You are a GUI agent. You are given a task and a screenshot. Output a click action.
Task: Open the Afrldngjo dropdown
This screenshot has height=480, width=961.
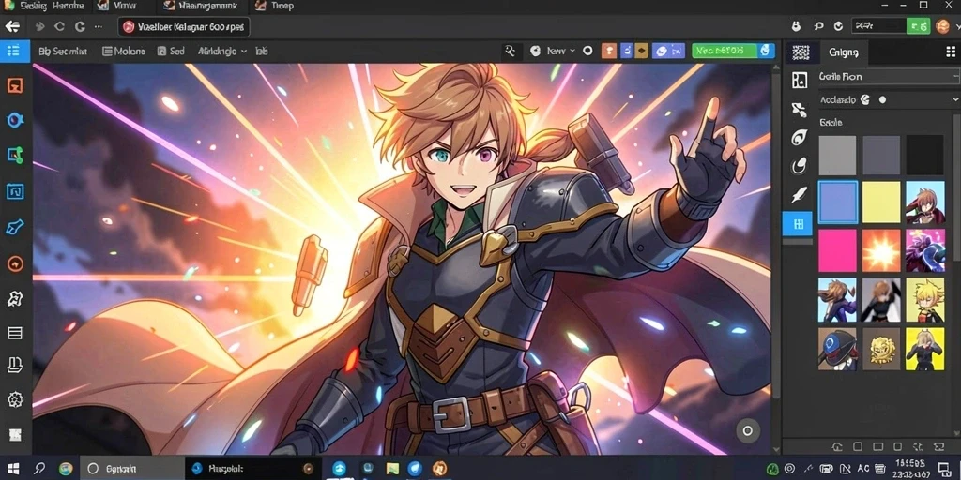[222, 52]
